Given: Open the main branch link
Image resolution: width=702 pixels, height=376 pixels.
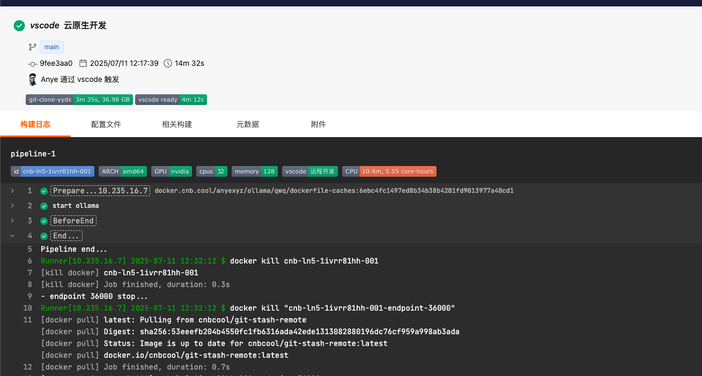Looking at the screenshot, I should pos(51,47).
